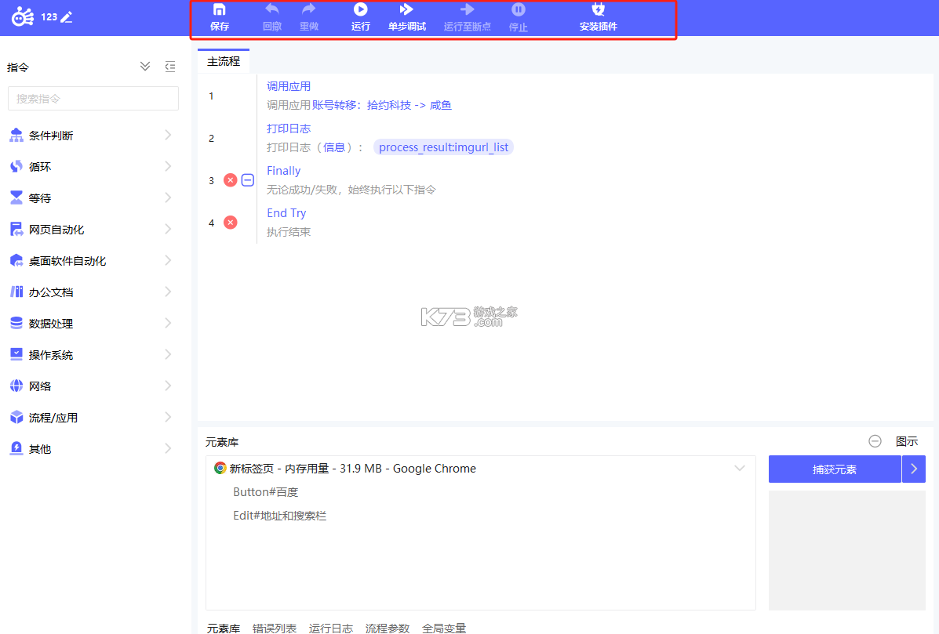Expand 网页自动化 chevron arrow
Viewport: 939px width, 634px height.
(x=169, y=229)
